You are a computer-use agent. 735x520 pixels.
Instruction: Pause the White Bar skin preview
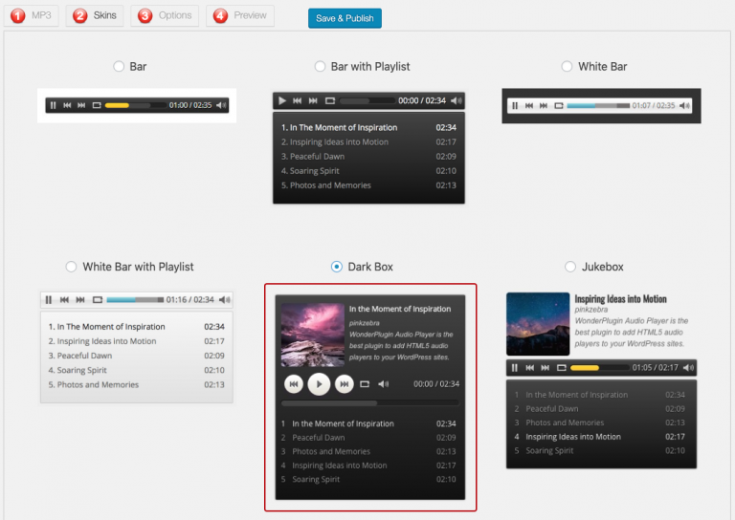point(515,106)
